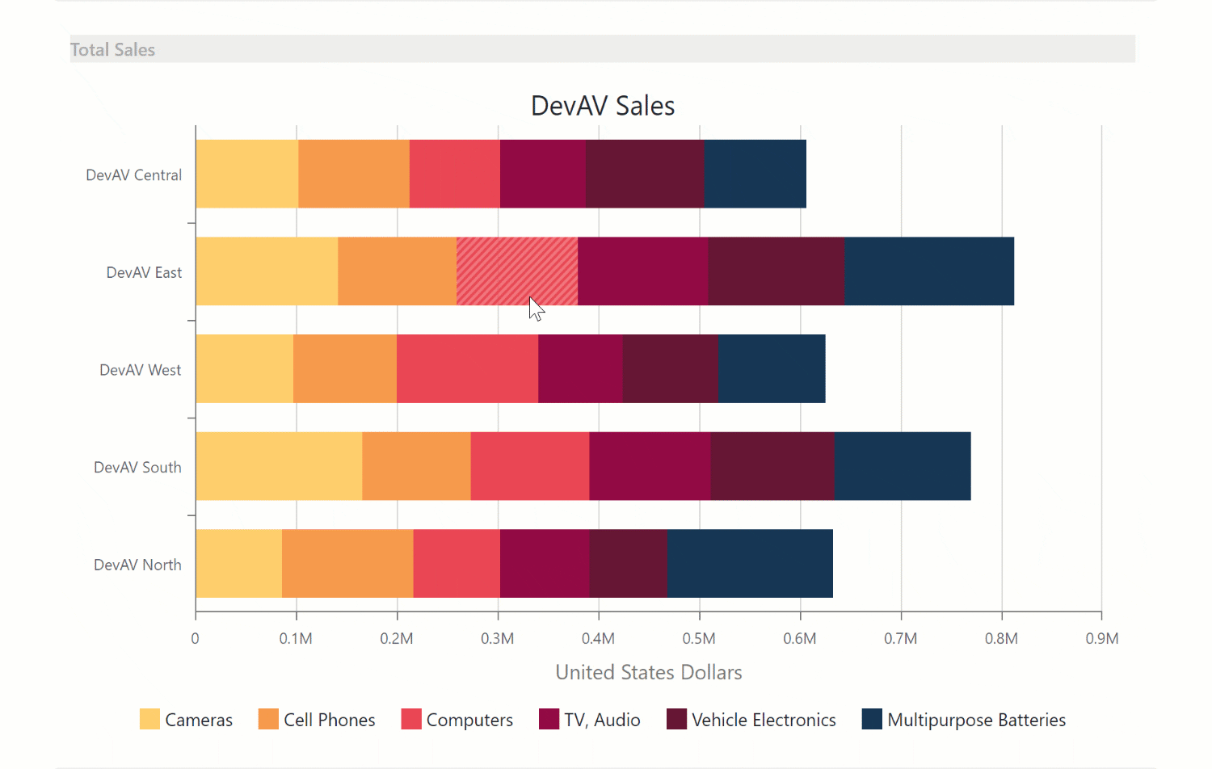
Task: Click DevAV East Vehicle Electronics segment
Action: (776, 271)
